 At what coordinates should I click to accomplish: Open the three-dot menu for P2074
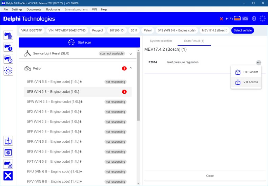pyautogui.click(x=259, y=63)
